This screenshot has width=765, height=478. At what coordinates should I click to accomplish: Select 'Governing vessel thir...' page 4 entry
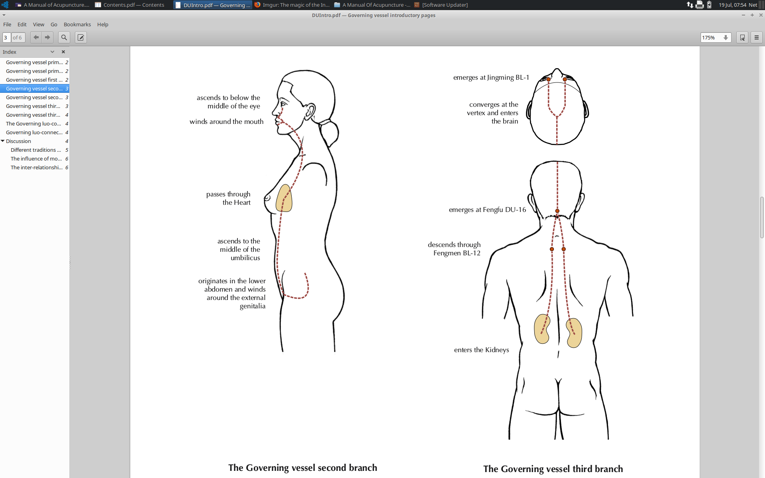35,115
